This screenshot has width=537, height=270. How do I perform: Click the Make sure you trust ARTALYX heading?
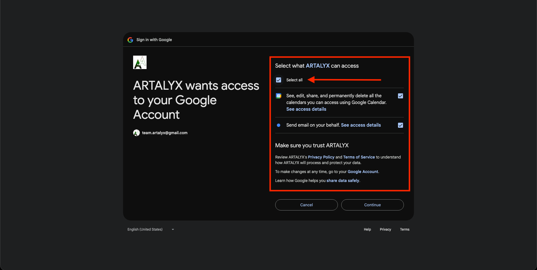click(x=312, y=145)
